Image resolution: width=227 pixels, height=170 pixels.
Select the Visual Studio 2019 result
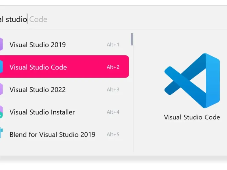(x=38, y=44)
